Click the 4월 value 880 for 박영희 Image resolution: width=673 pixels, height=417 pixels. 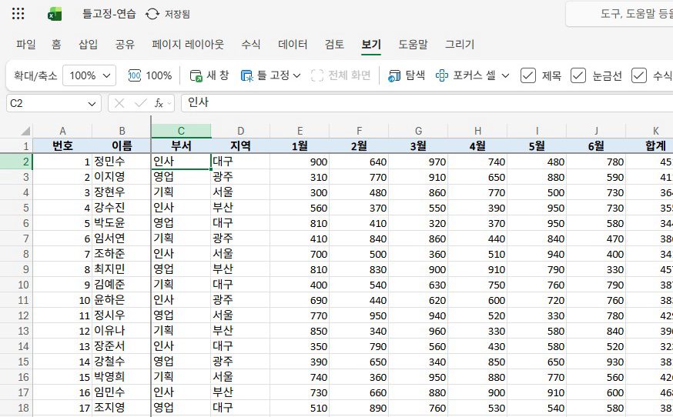coord(477,377)
